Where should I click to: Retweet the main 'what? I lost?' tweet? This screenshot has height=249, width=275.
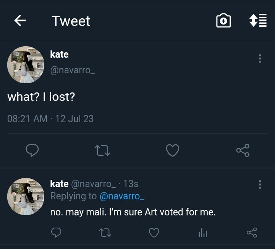(x=102, y=150)
